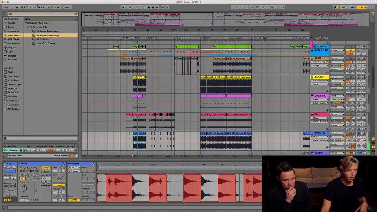The height and width of the screenshot is (212, 377).
Task: Click Add Folder link
Action: (13, 109)
